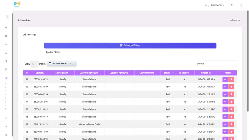
Task: Click created date 2026-01-12 17:13:50
Action: click(x=207, y=94)
